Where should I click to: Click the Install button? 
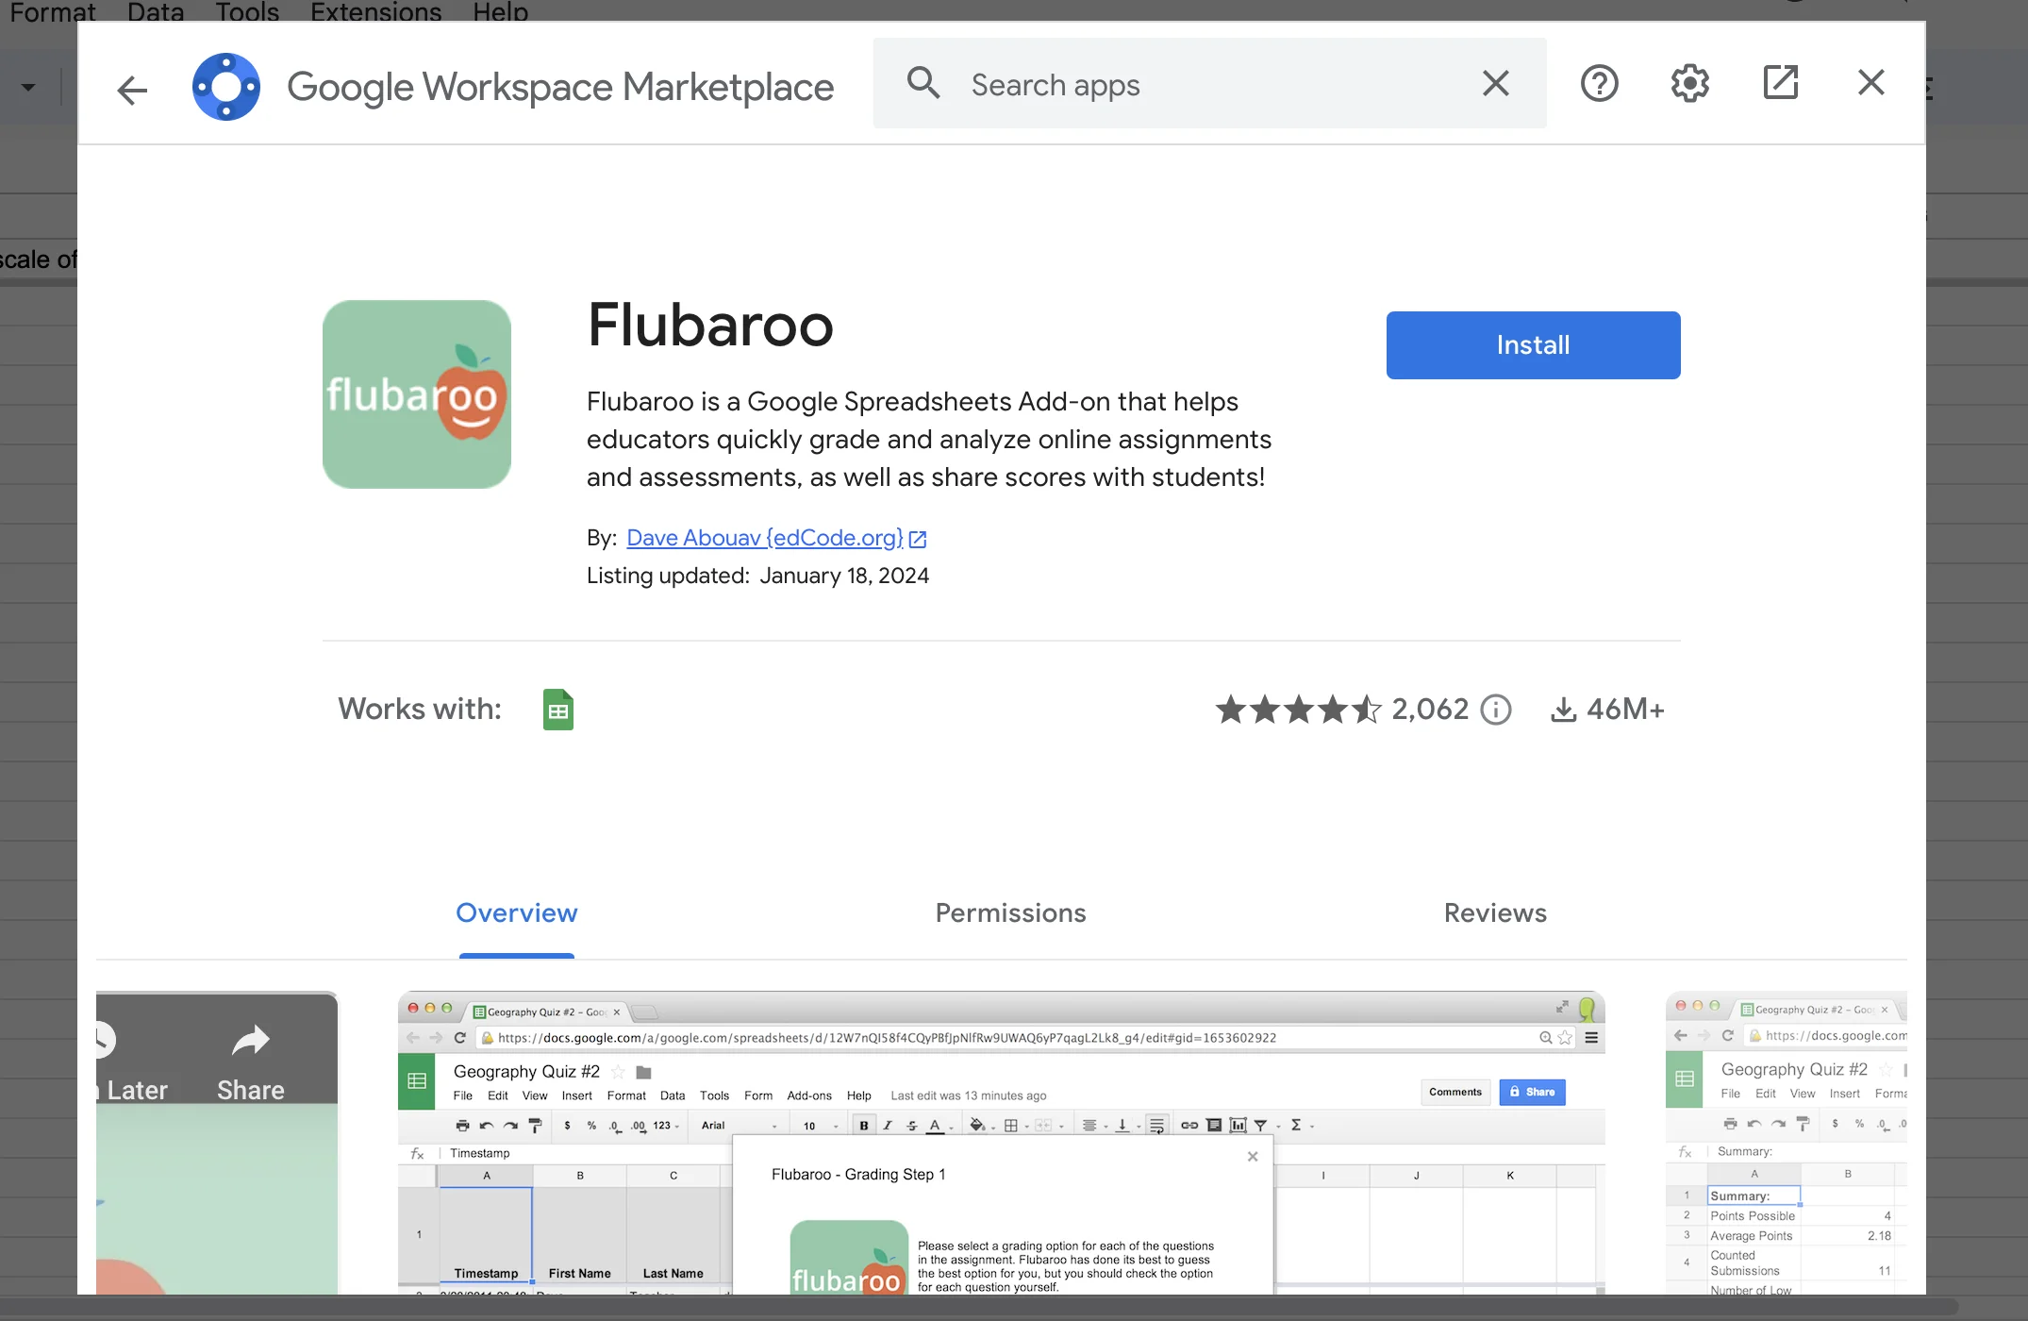pyautogui.click(x=1533, y=345)
